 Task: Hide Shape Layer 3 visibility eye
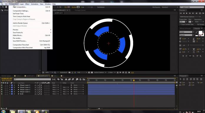(2, 90)
